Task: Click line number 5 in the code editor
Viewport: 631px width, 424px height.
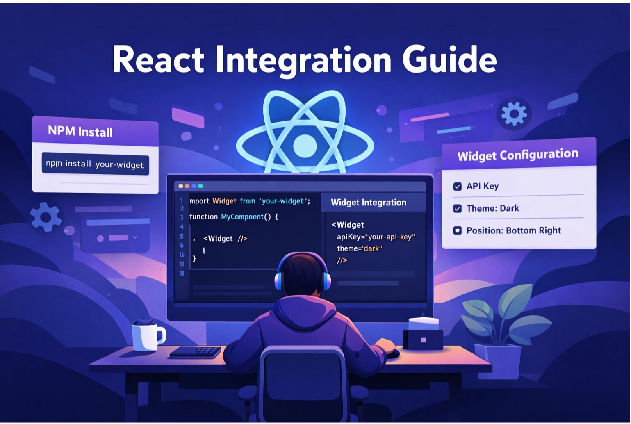Action: (x=182, y=236)
